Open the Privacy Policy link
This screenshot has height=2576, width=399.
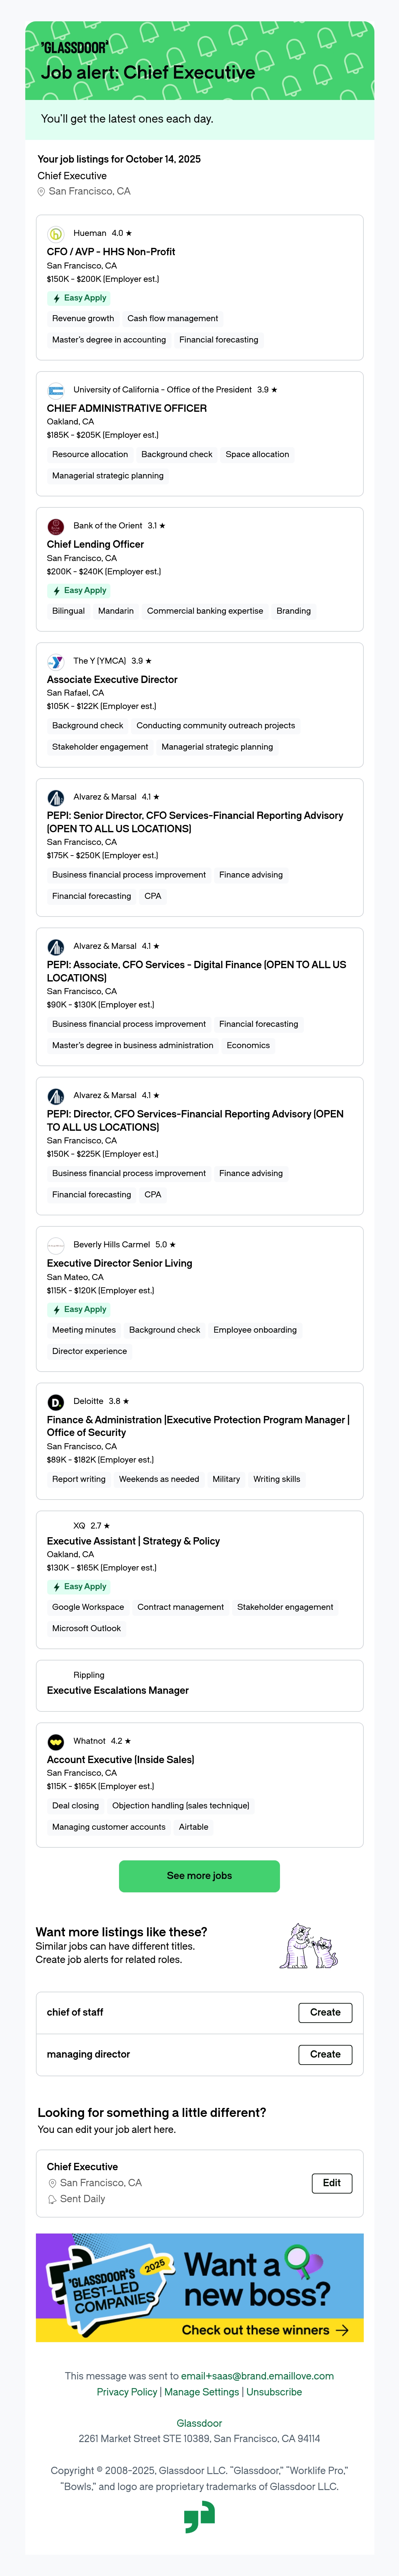tap(127, 2392)
